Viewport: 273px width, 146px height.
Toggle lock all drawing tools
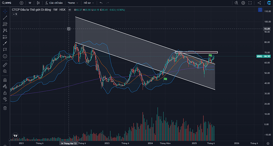[5, 93]
